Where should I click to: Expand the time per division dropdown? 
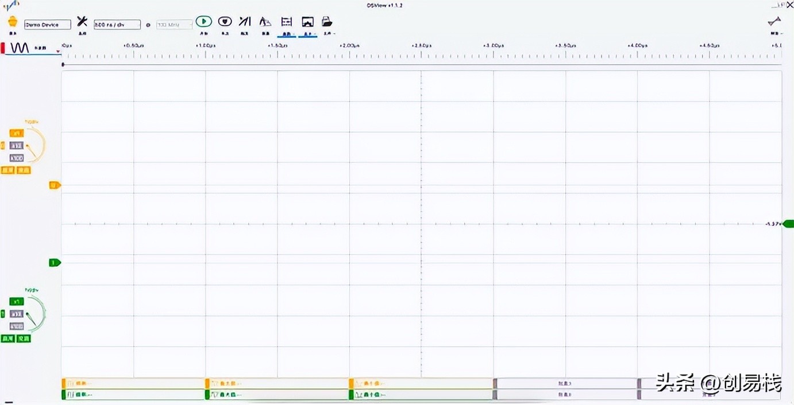pyautogui.click(x=117, y=25)
